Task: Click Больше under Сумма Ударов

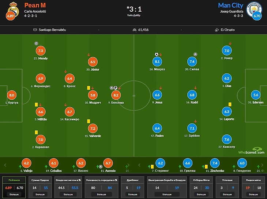Action: 40,194
